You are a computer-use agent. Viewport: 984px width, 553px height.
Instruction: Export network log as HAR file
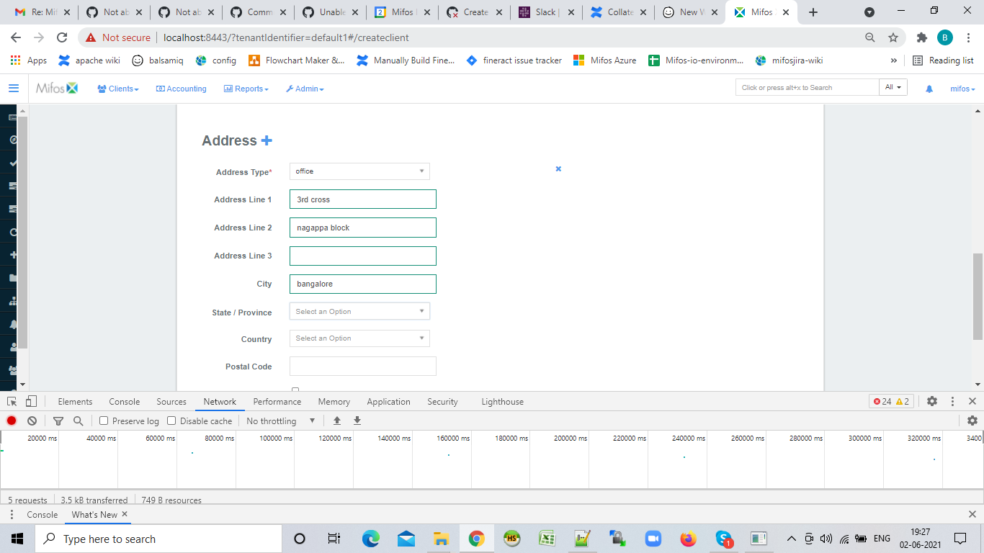pos(357,421)
